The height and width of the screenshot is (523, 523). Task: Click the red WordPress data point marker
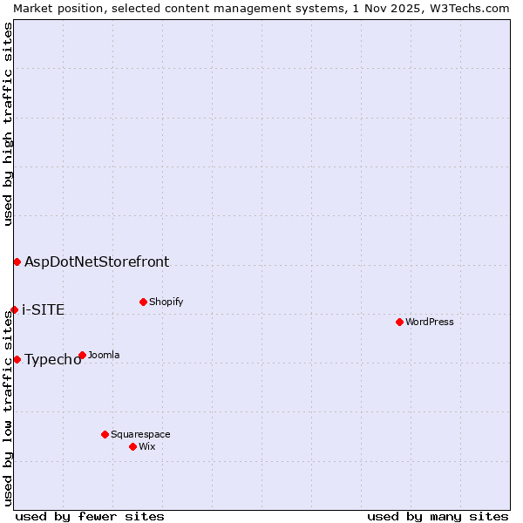coord(399,322)
